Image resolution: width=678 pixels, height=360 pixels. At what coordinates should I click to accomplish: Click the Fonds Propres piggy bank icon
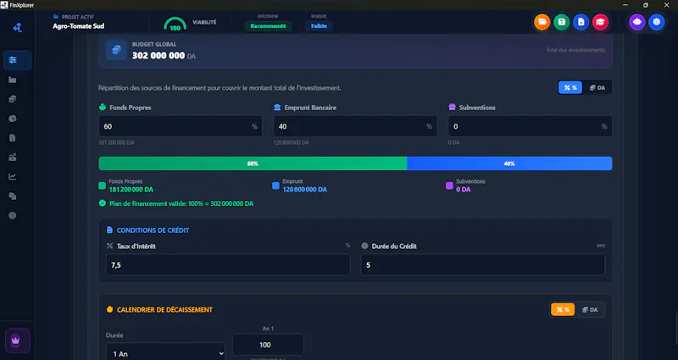103,108
